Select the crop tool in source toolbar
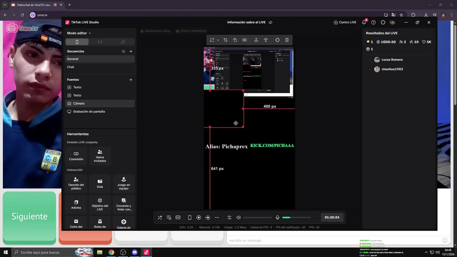The height and width of the screenshot is (257, 457). 225,40
